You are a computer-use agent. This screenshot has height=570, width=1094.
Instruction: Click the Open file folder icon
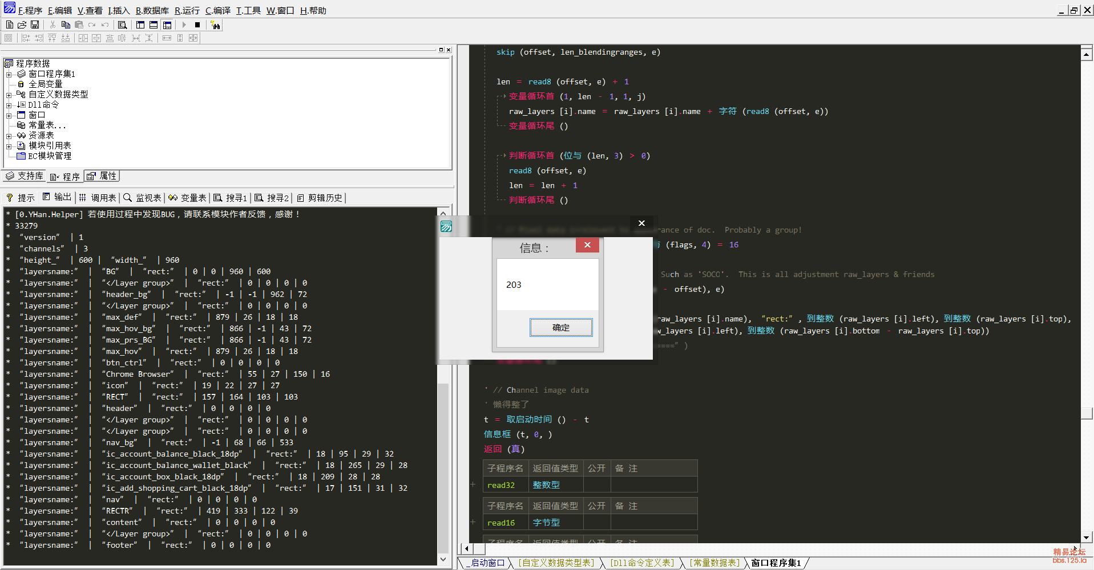point(22,25)
